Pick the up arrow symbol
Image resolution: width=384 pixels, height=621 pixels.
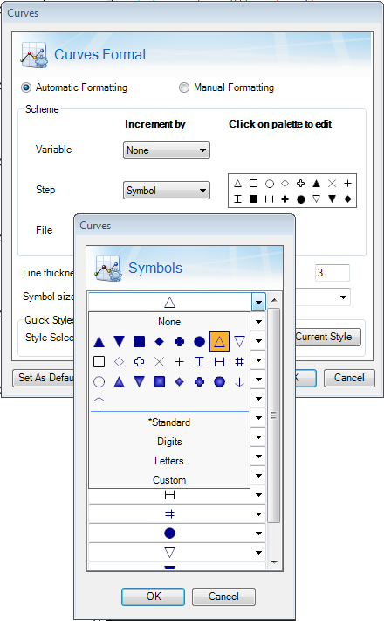click(99, 401)
